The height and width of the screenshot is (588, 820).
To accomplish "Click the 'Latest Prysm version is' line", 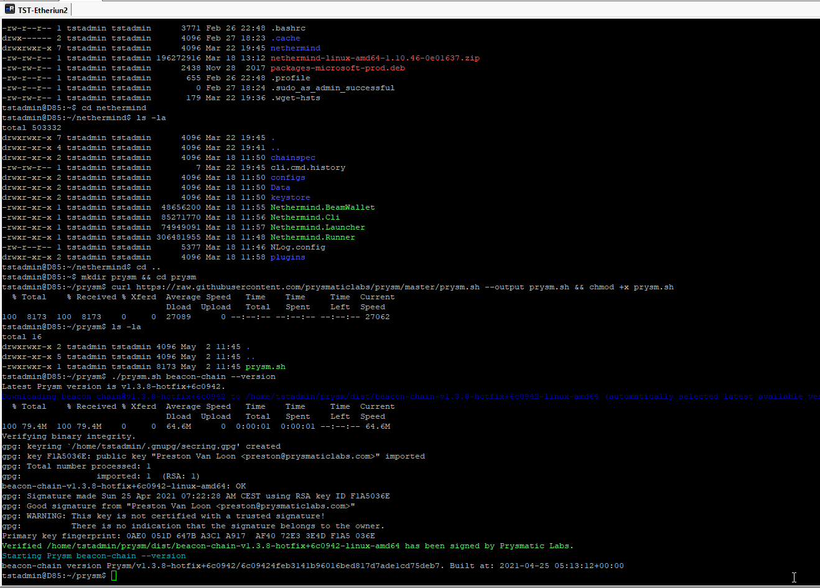I will click(x=114, y=386).
